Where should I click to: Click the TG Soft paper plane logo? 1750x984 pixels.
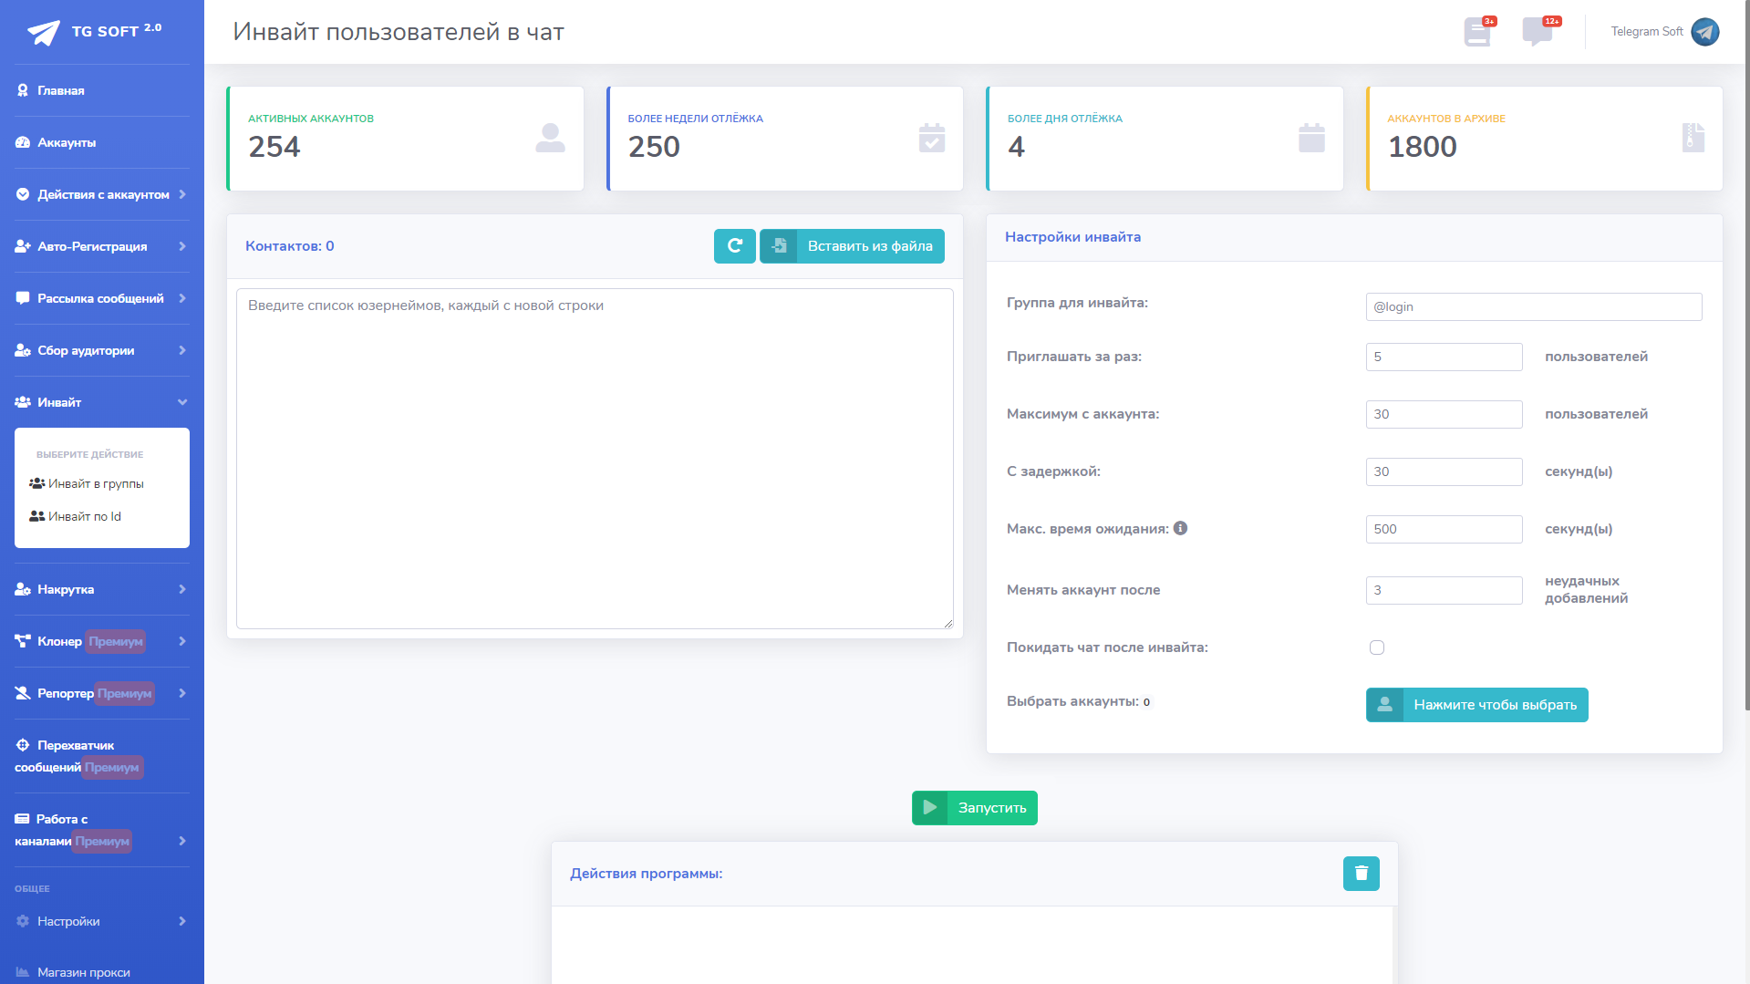(x=44, y=32)
